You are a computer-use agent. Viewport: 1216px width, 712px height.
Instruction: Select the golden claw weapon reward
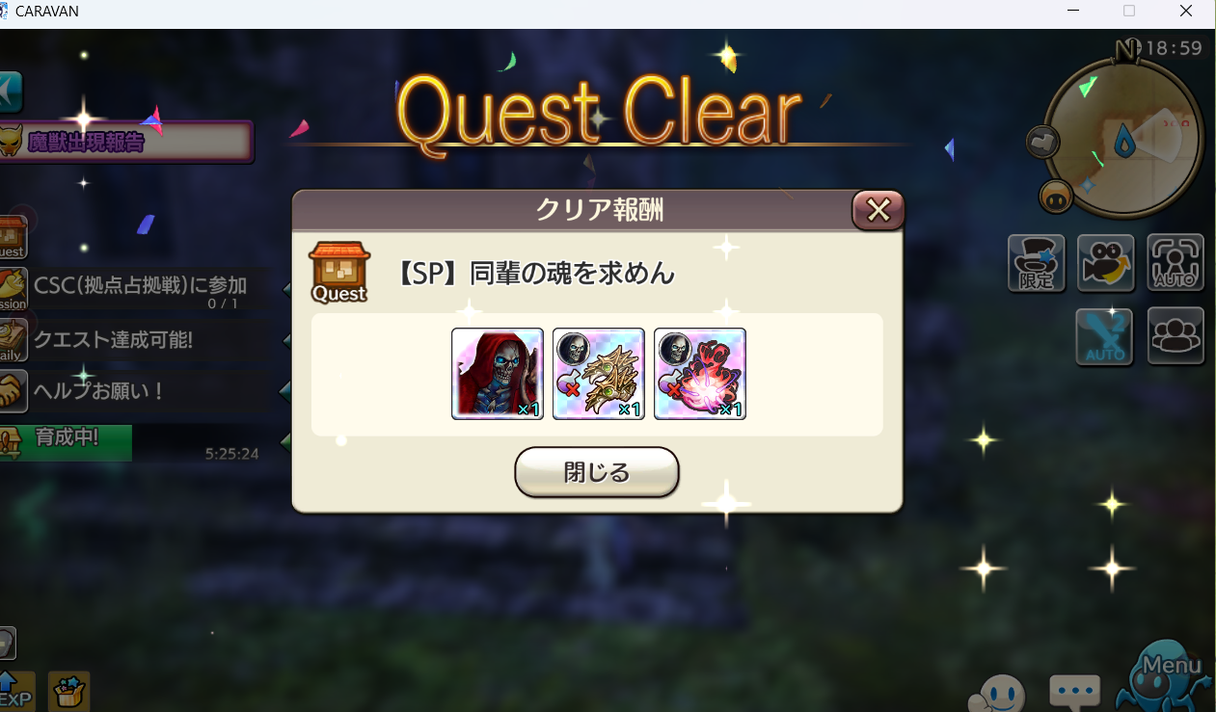(599, 374)
